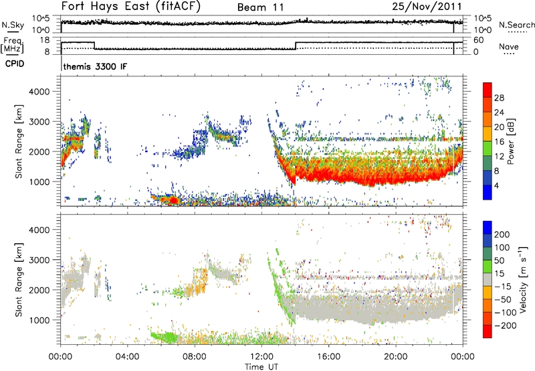The image size is (535, 371).
Task: Click the 'N.Search' legend label
Action: (517, 25)
